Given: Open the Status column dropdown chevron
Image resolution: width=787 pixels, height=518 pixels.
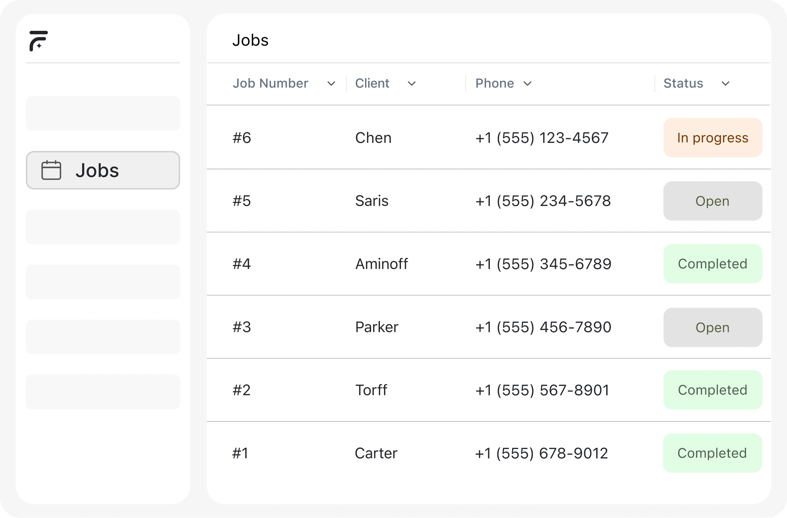Looking at the screenshot, I should click(725, 84).
